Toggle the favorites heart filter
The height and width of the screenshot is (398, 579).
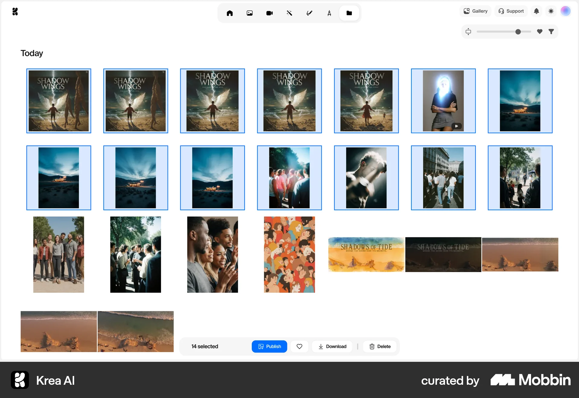[x=540, y=31]
